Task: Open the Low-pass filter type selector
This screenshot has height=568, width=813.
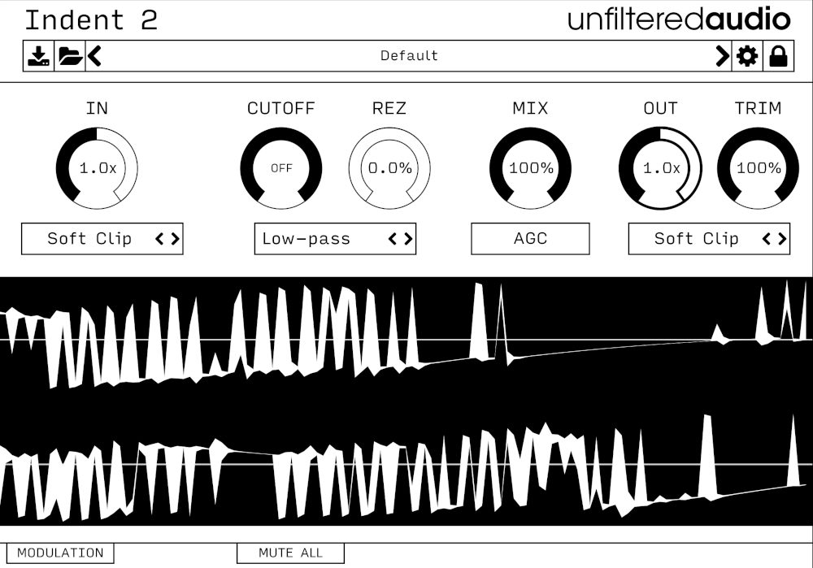Action: [x=321, y=239]
